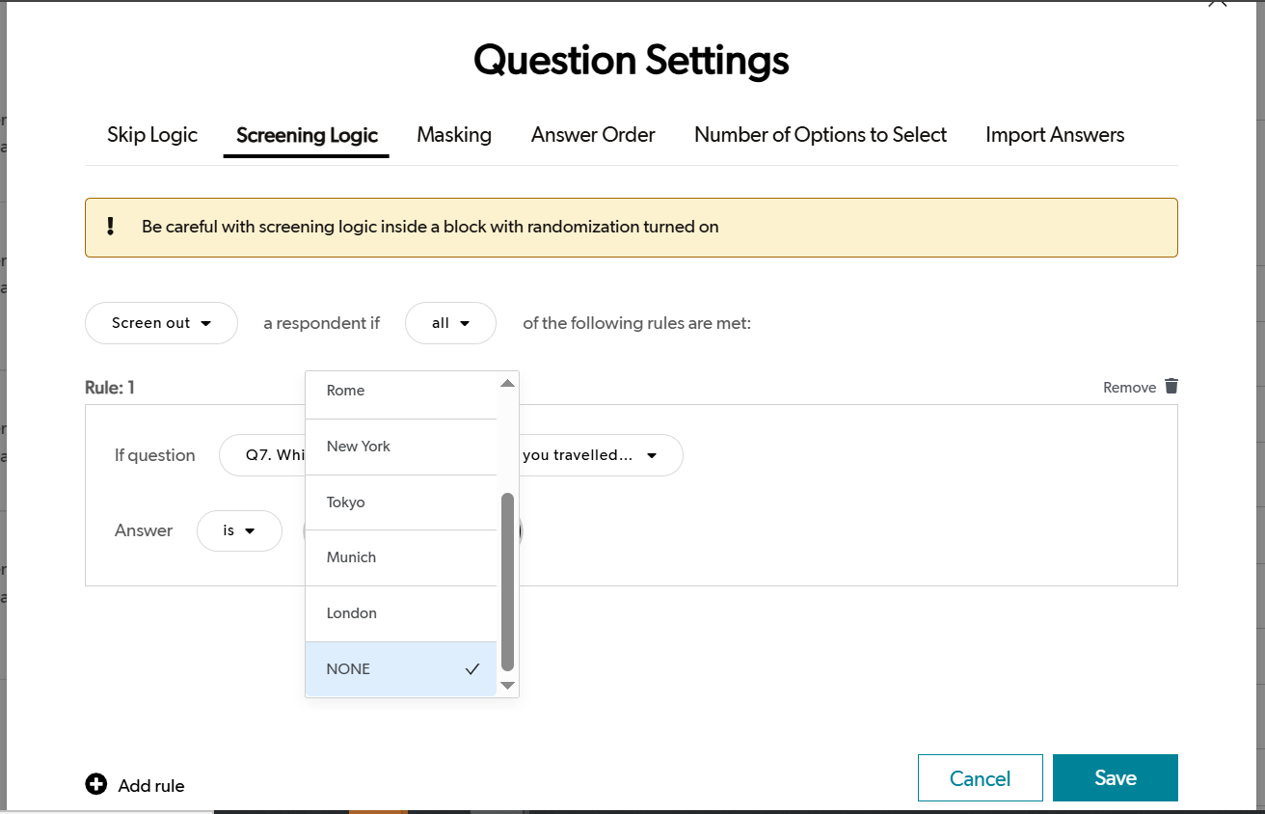Open the 'is' answer comparison dropdown
1265x814 pixels.
click(x=239, y=530)
